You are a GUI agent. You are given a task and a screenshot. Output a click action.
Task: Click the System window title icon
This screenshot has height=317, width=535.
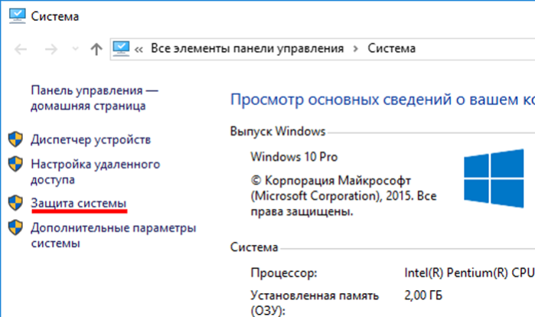[17, 16]
